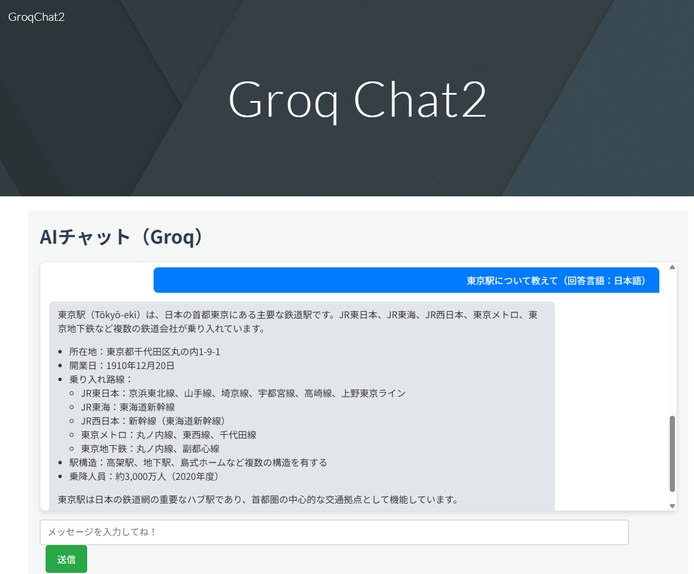Click the closing sentence 東京駅は日本の鉄道網の重要なハブ駅
Image resolution: width=694 pixels, height=574 pixels.
click(x=258, y=500)
